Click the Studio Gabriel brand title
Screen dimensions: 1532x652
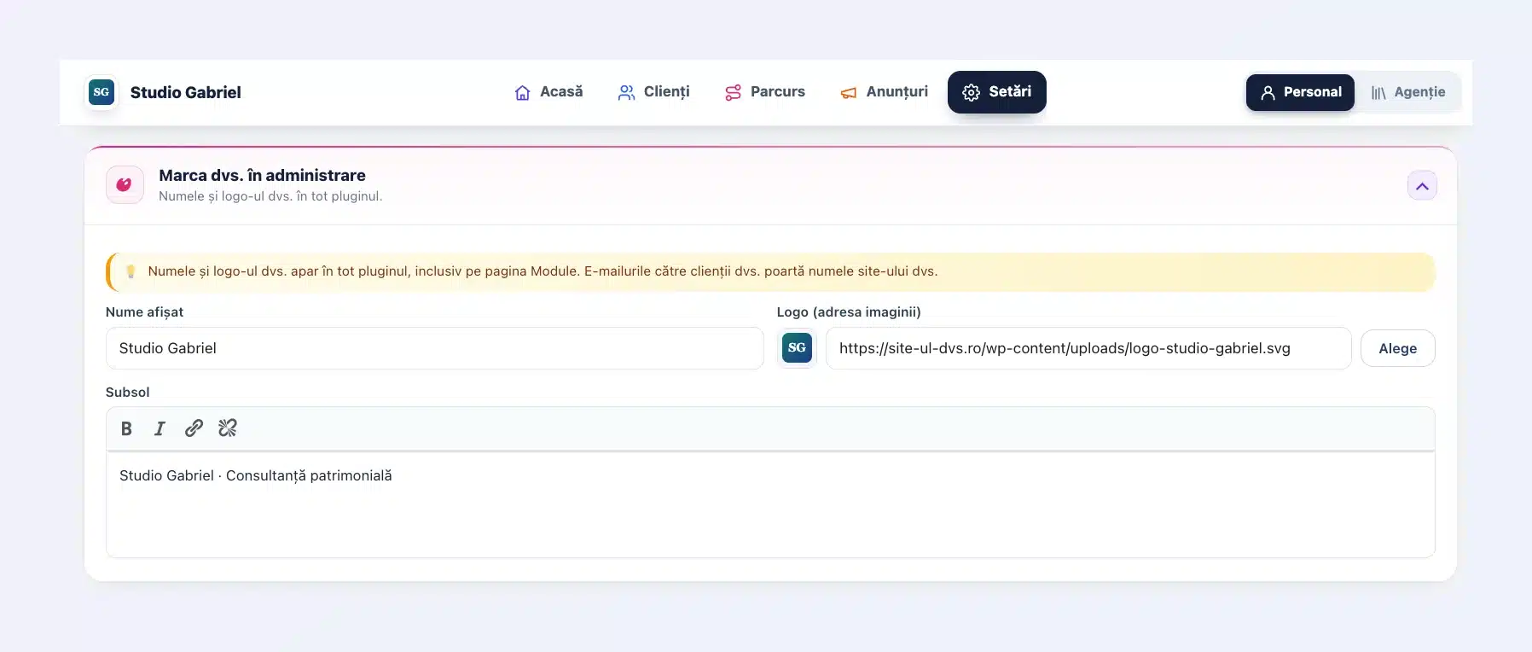(x=186, y=92)
